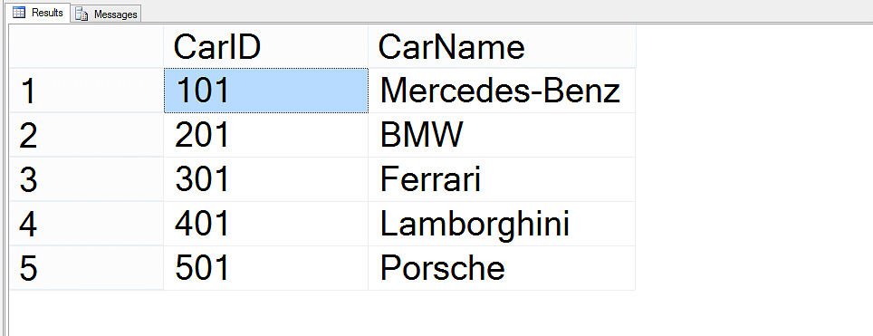
Task: Select the cell containing 401
Action: pos(265,224)
